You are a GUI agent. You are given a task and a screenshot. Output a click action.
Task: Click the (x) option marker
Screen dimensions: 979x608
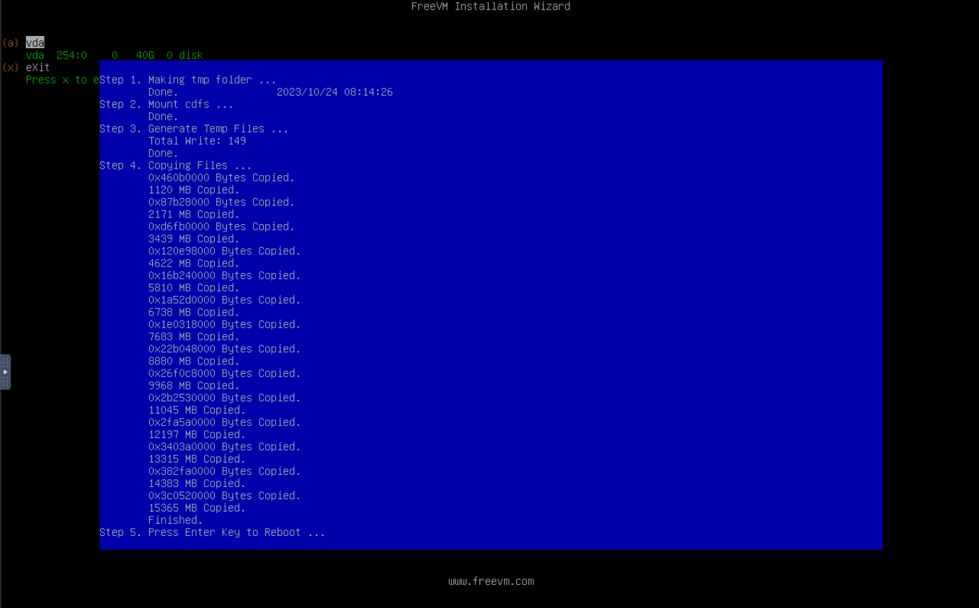click(10, 68)
